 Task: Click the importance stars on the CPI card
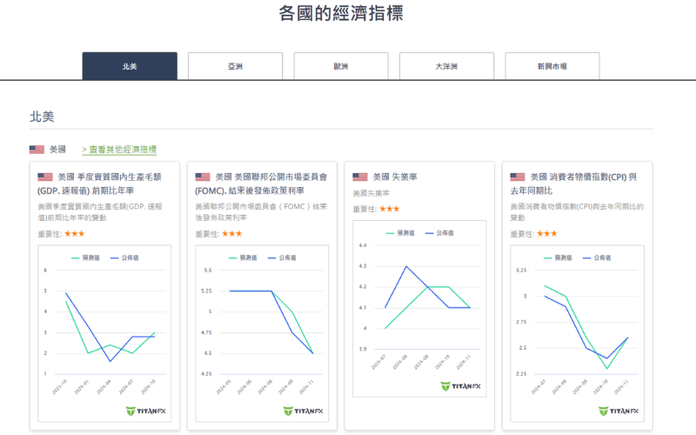[547, 233]
